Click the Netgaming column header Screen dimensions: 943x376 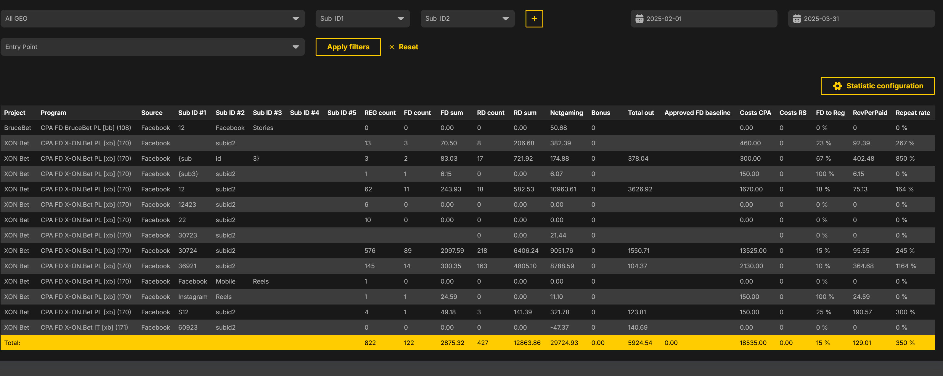pos(566,113)
